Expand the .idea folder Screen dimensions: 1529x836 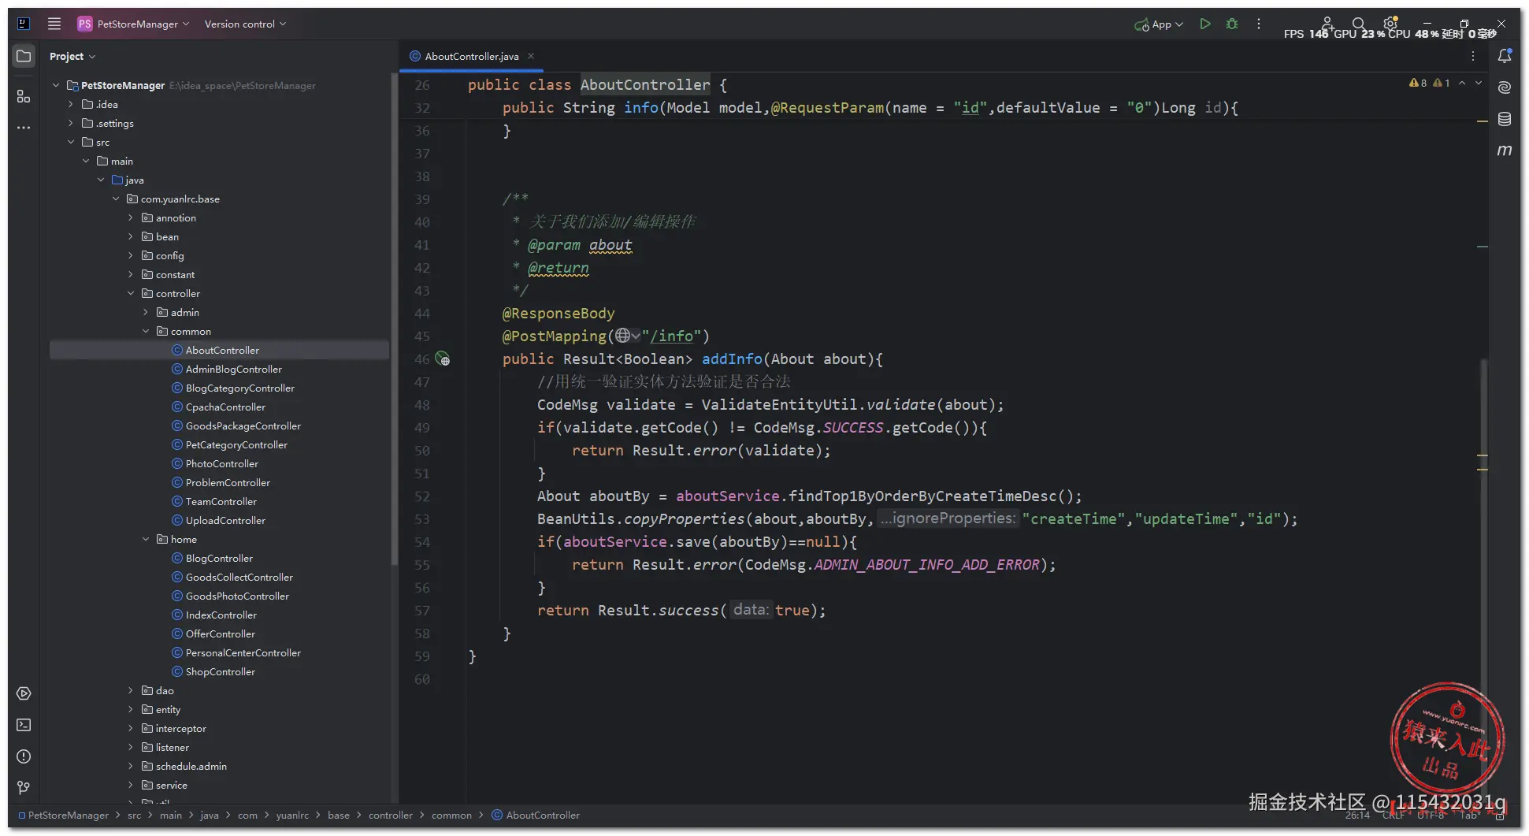pyautogui.click(x=71, y=104)
